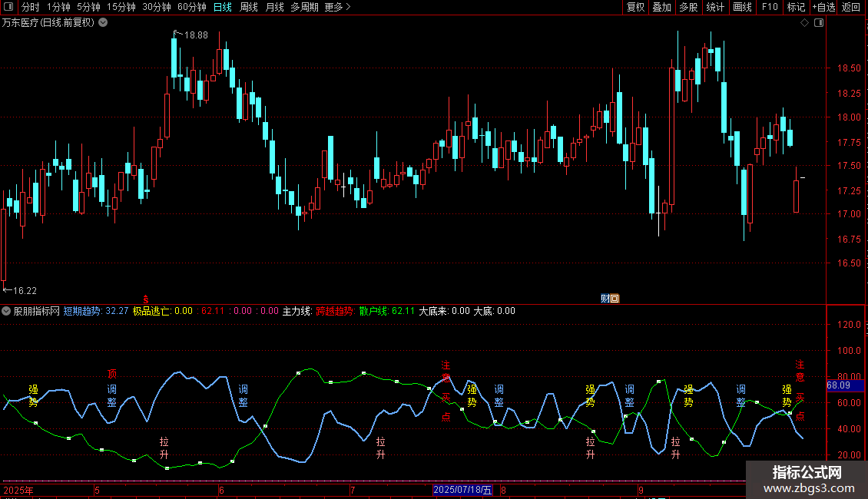This screenshot has height=499, width=868.
Task: Open the 标记 mark tool
Action: (796, 8)
